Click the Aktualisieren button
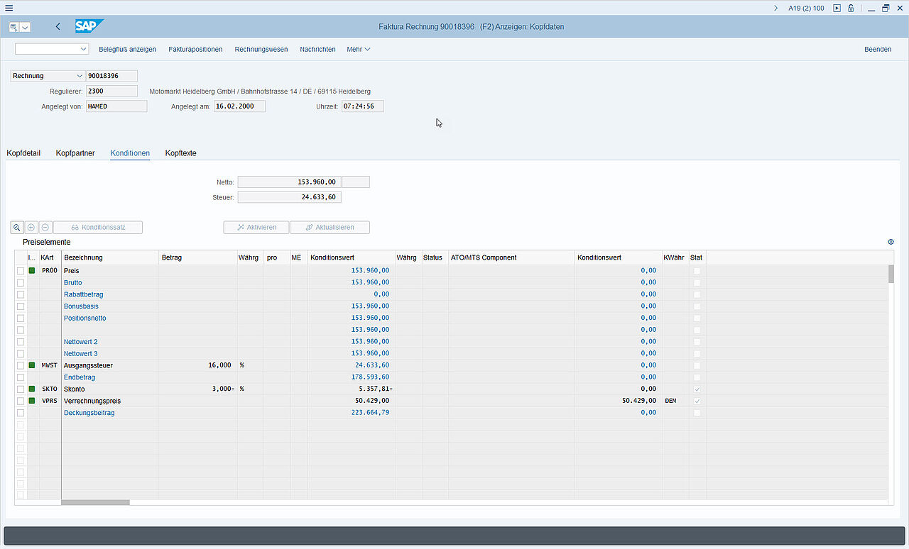Screen dimensions: 909x549 click(330, 228)
